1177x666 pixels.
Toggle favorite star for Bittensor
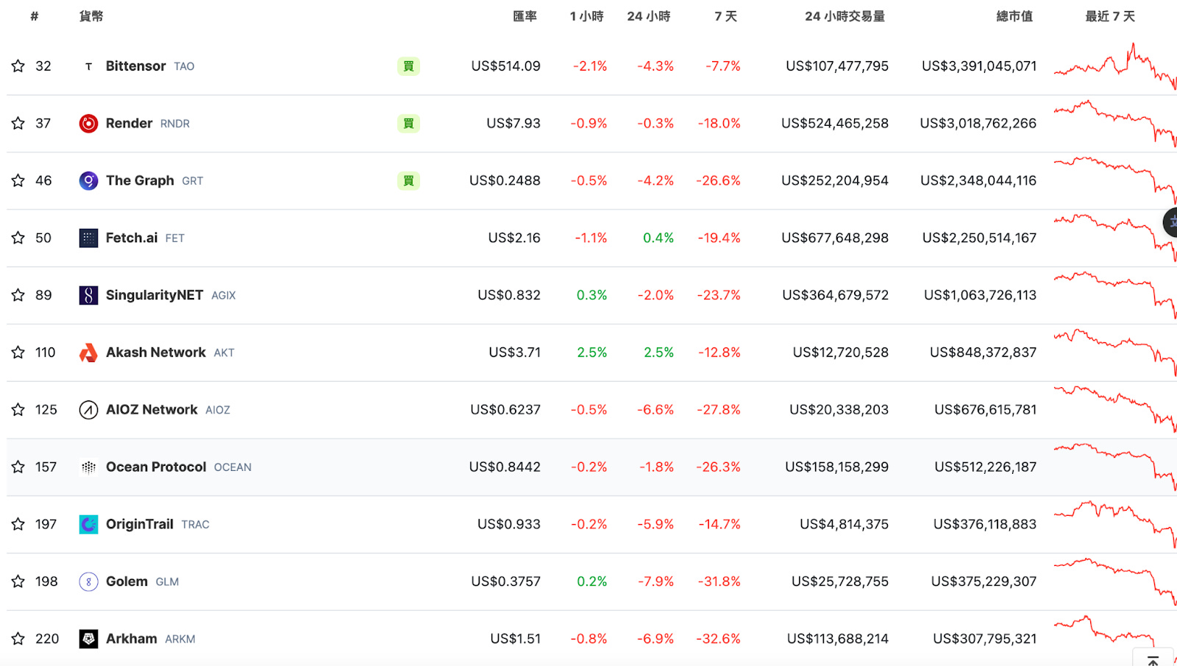[18, 66]
